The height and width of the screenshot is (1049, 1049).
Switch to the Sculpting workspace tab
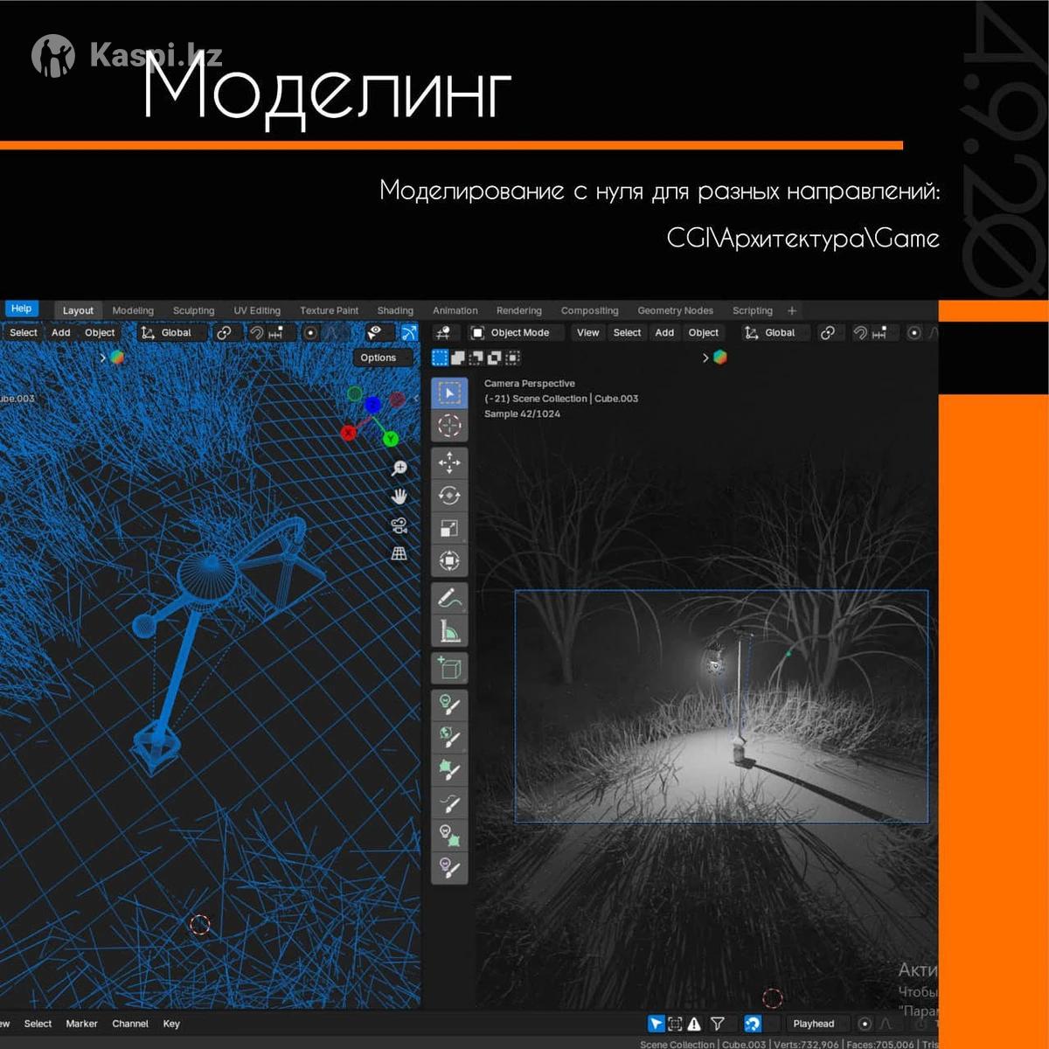(193, 310)
